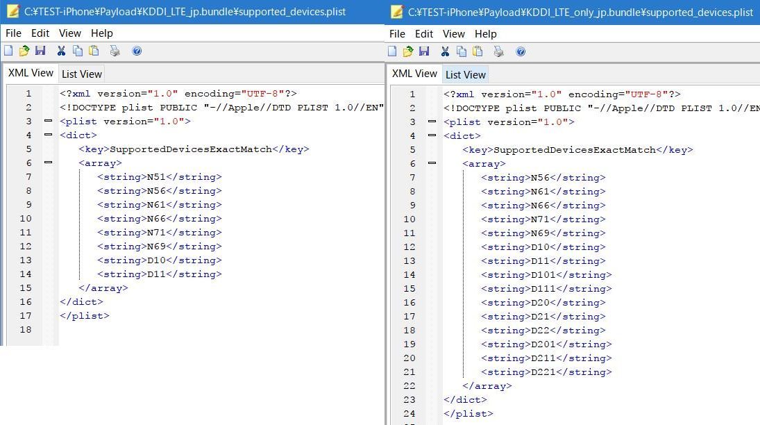Click the Paste icon in left window toolbar

coord(94,51)
